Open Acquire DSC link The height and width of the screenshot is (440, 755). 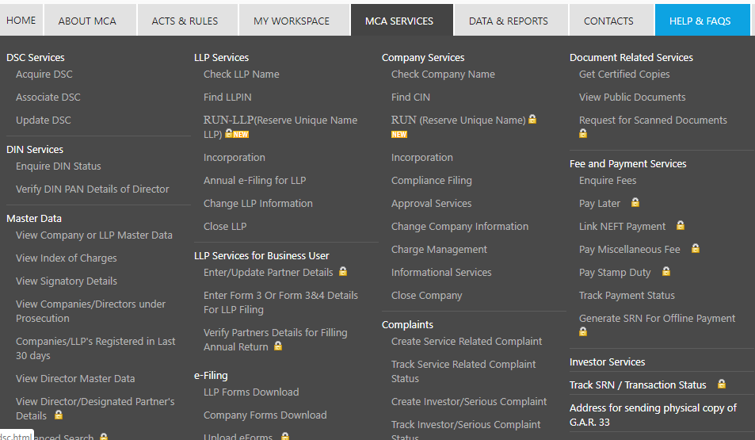pos(44,75)
